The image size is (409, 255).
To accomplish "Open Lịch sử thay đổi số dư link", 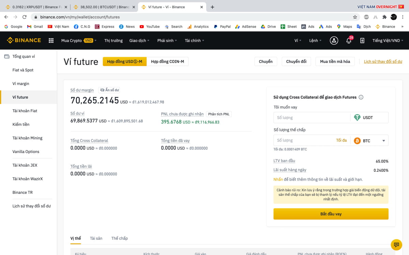I will click(383, 62).
